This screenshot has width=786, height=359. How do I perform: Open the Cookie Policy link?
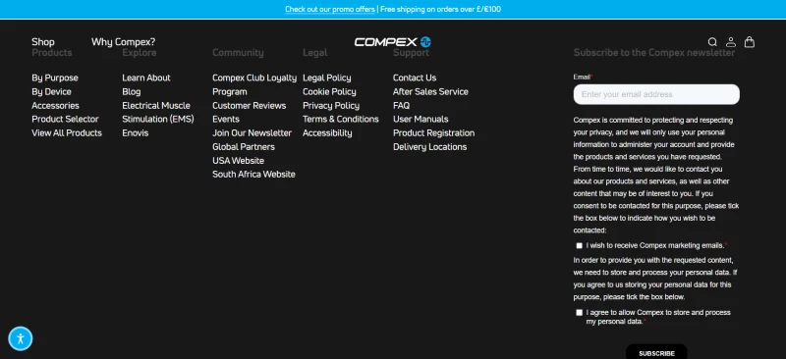click(x=329, y=91)
